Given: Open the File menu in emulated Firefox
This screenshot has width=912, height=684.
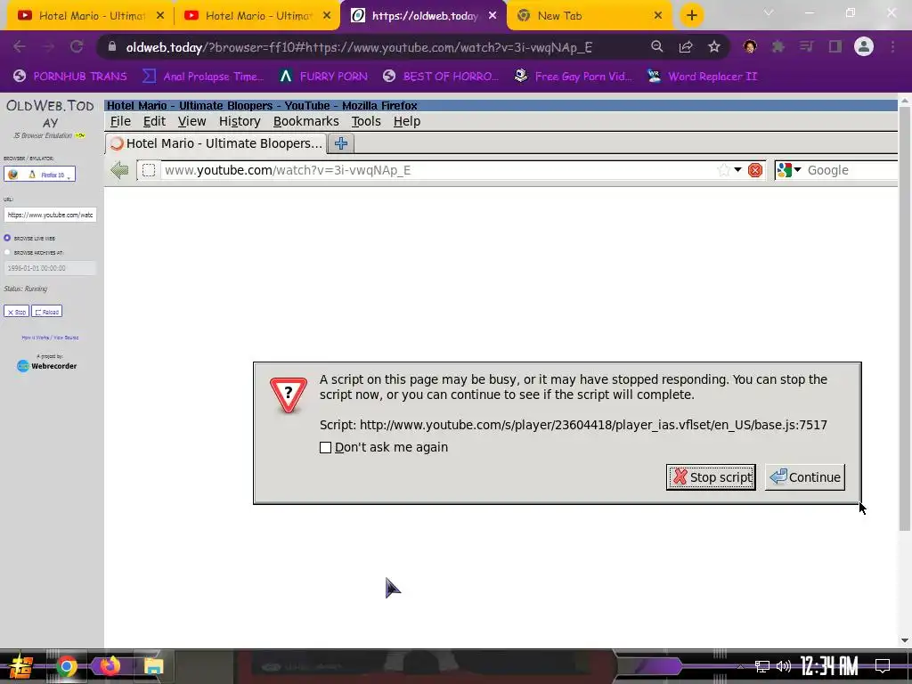Looking at the screenshot, I should [120, 121].
